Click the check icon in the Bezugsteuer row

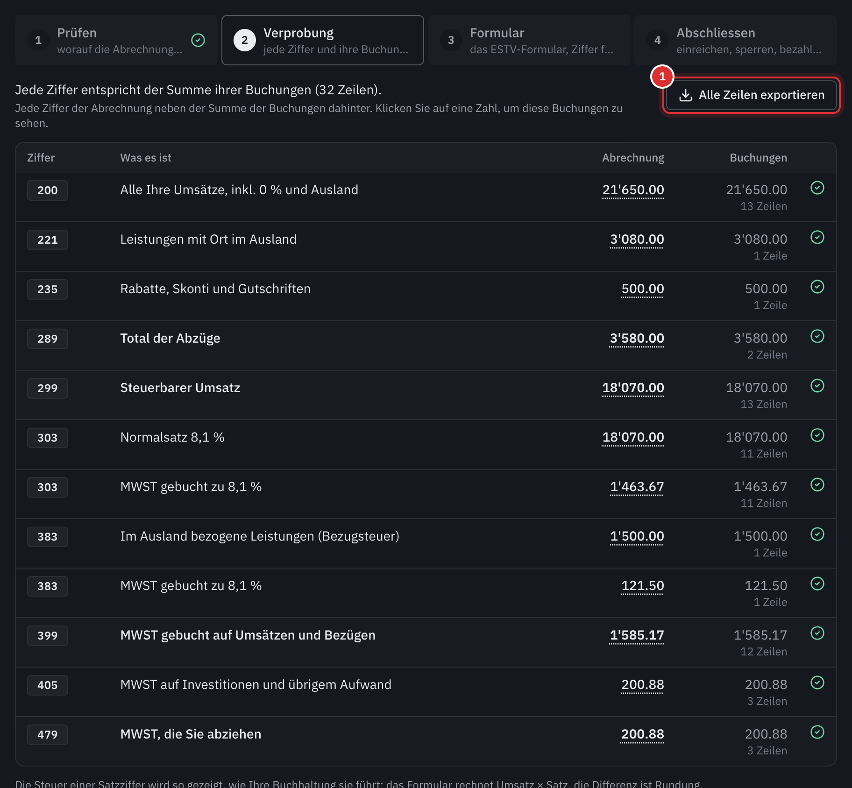(x=817, y=534)
